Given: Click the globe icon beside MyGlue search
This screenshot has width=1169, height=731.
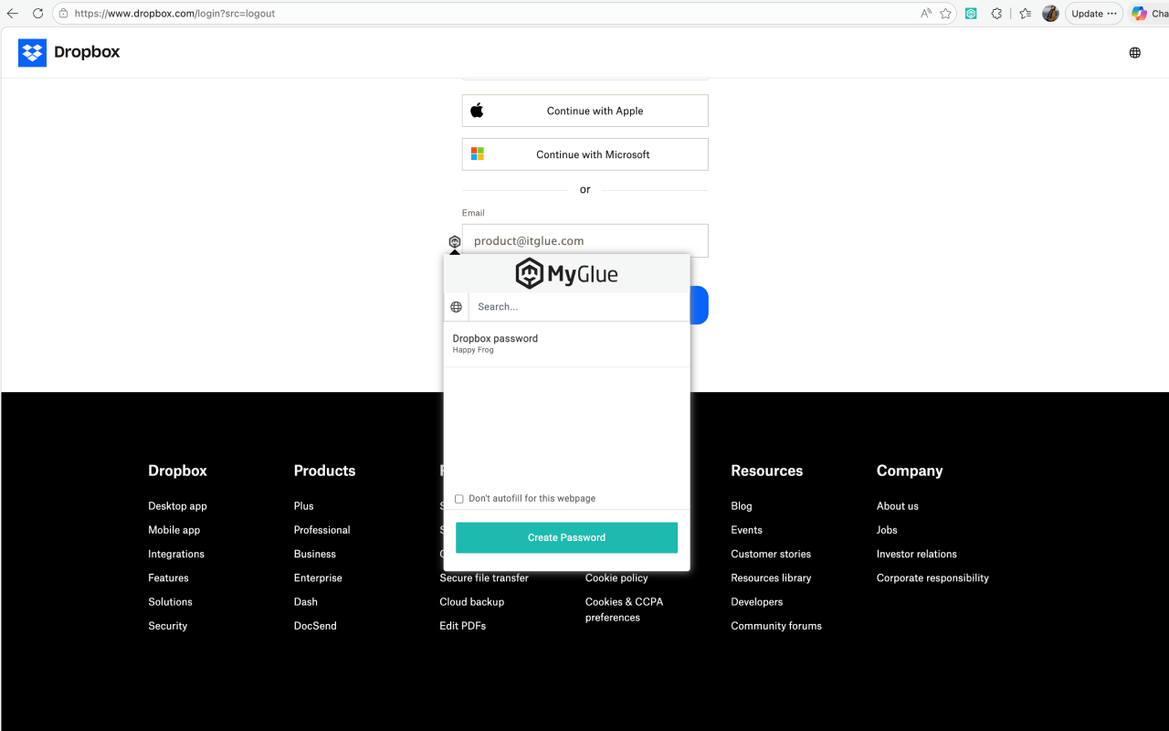Looking at the screenshot, I should pos(457,307).
